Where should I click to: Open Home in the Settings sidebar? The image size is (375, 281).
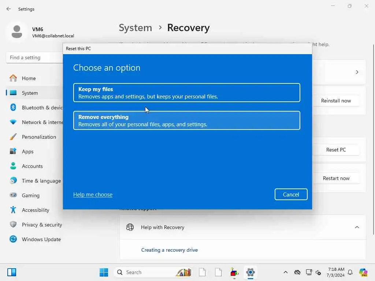[x=29, y=78]
